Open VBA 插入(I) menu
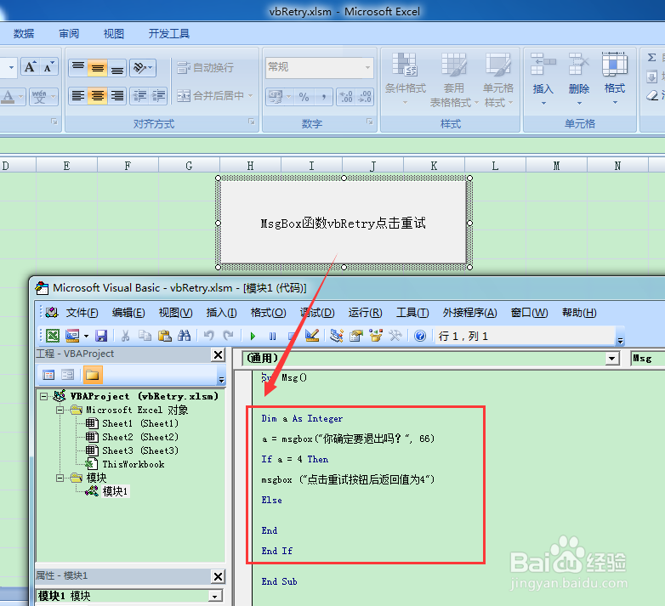The height and width of the screenshot is (606, 665). coord(221,313)
